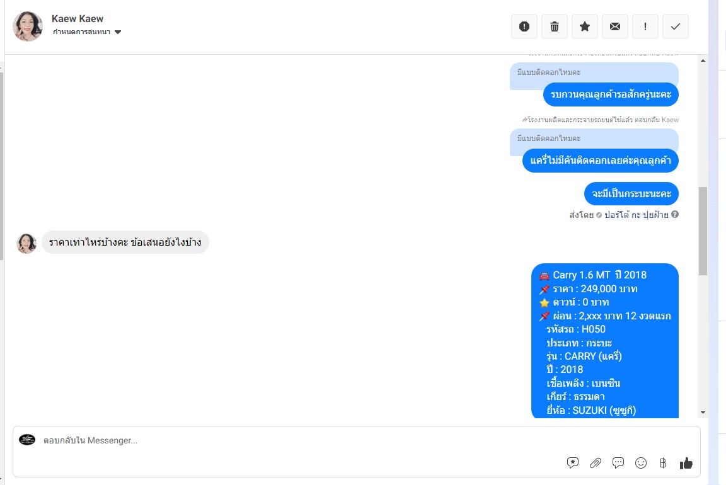The height and width of the screenshot is (485, 726).
Task: Mark conversation as spam with exclamation circle icon
Action: point(524,26)
